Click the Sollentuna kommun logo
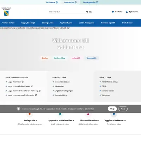 (x=6, y=12)
